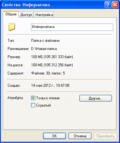Click the Другие... button
Image resolution: width=120 pixels, height=143 pixels.
pos(95,98)
